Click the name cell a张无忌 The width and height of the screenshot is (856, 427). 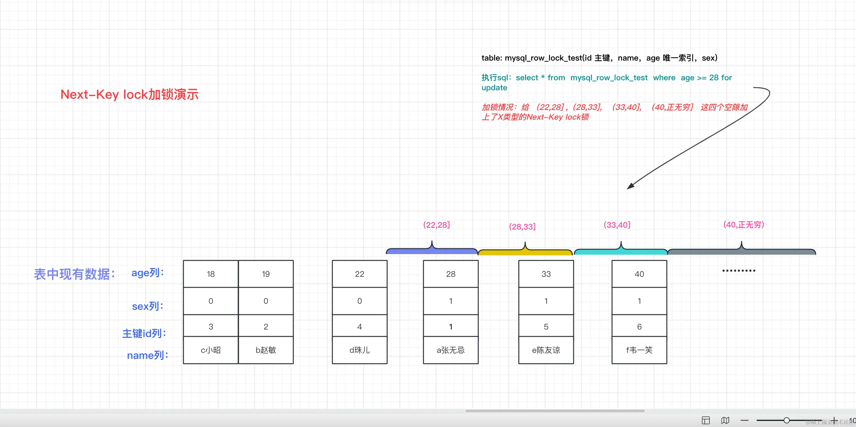[x=451, y=350]
